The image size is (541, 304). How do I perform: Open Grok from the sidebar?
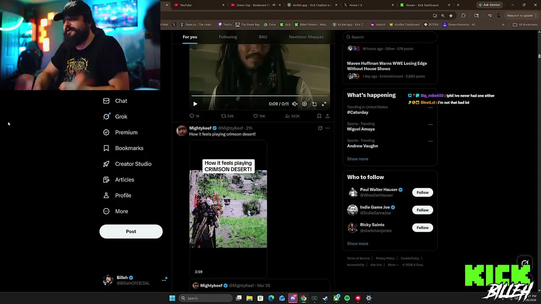click(115, 117)
